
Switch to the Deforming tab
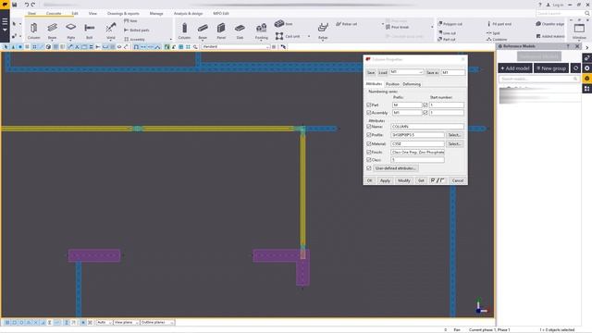(x=412, y=84)
